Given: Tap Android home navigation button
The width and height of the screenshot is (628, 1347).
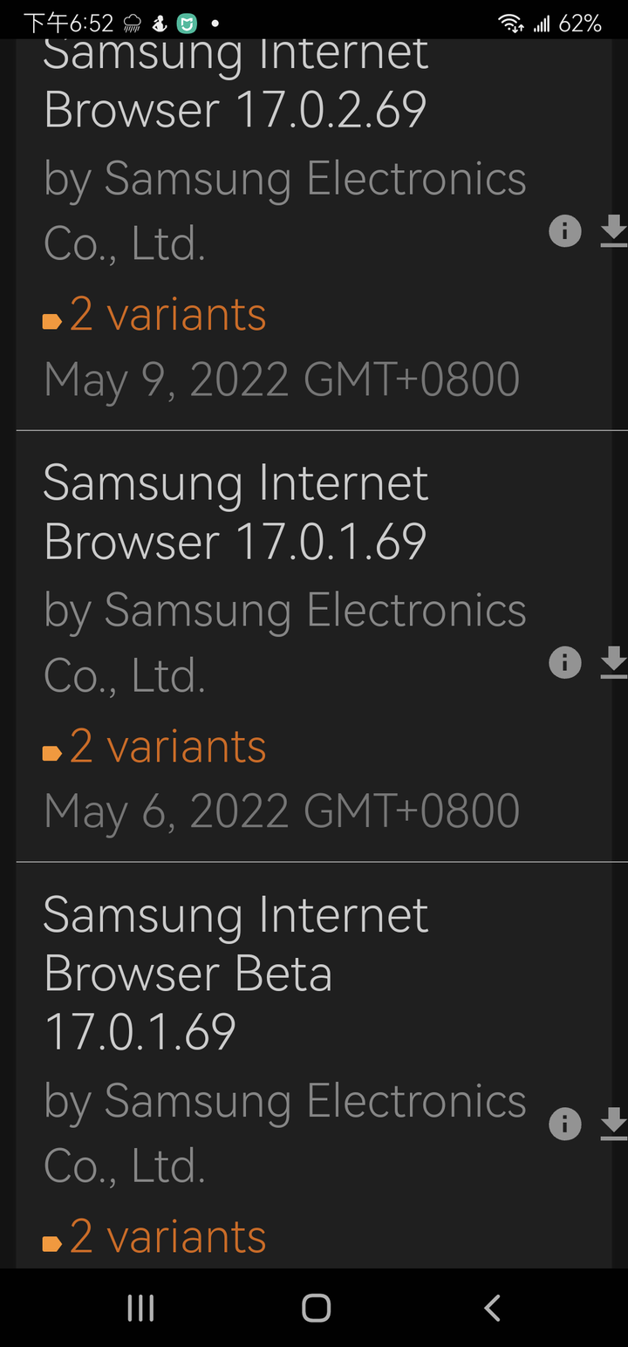Looking at the screenshot, I should (316, 1308).
